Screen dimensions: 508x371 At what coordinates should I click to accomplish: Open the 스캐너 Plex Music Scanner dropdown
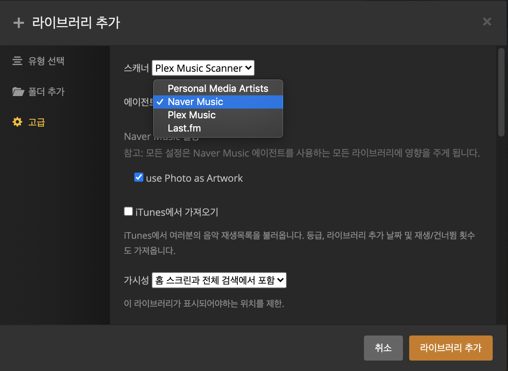pos(203,68)
